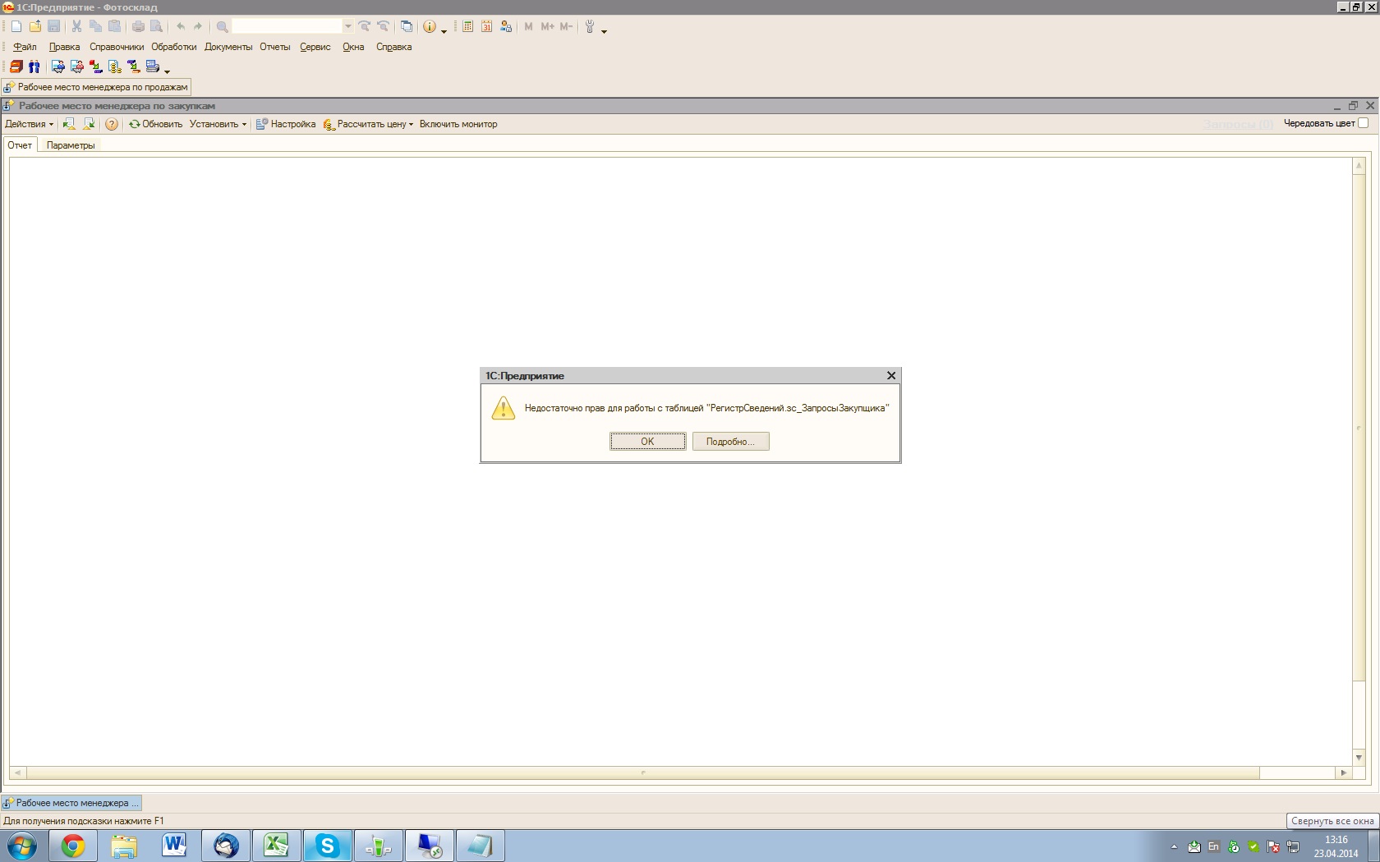
Task: Open the Calculator icon in toolbar
Action: pyautogui.click(x=467, y=27)
